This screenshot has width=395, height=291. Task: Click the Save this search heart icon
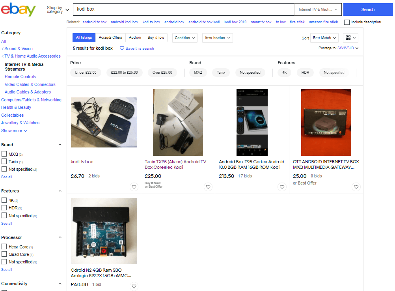point(122,48)
